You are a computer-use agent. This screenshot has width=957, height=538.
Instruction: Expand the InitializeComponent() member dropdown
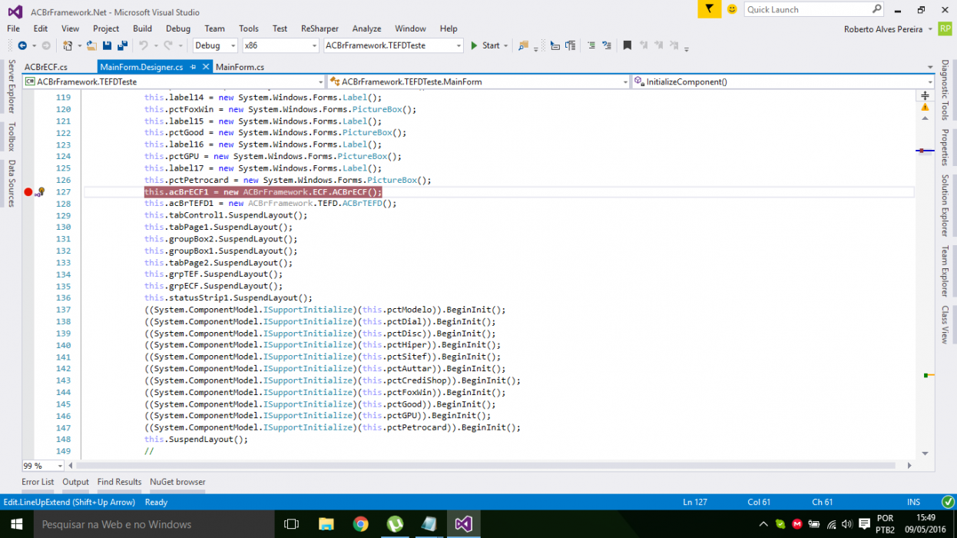point(783,81)
